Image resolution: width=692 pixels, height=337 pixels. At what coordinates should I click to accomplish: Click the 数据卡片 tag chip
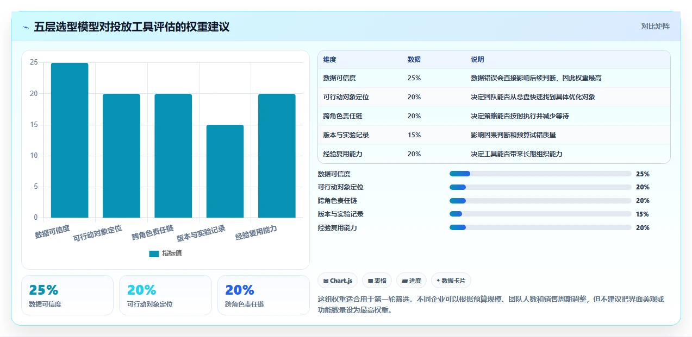(451, 281)
